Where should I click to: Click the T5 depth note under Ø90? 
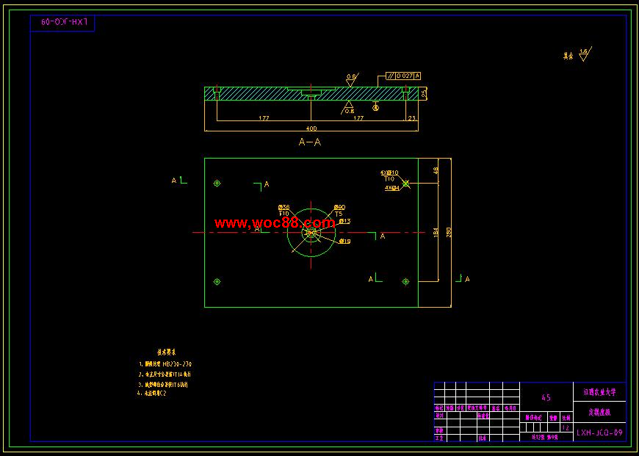[x=339, y=214]
